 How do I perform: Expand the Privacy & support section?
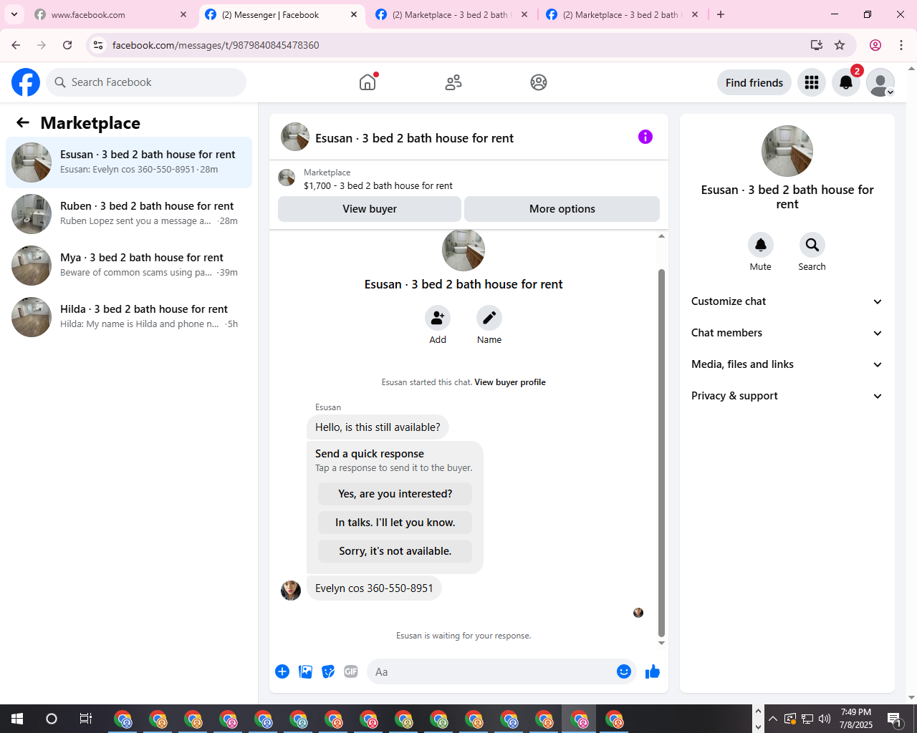tap(787, 396)
